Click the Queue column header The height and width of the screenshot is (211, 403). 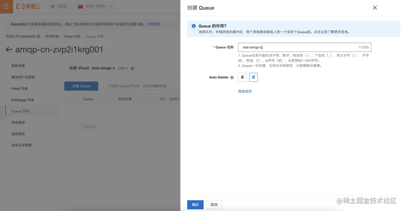click(x=88, y=99)
